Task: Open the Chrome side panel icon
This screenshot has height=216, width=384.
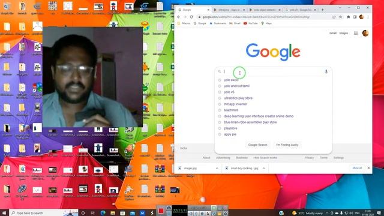Action: click(355, 17)
